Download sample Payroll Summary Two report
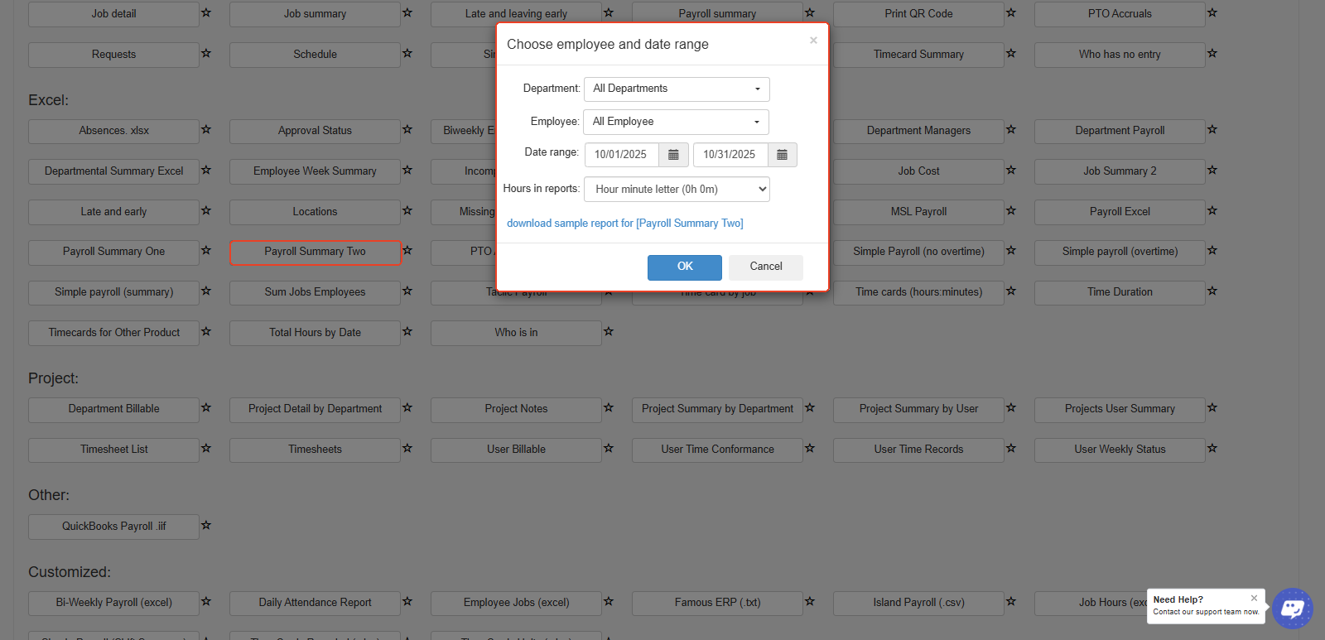 624,224
